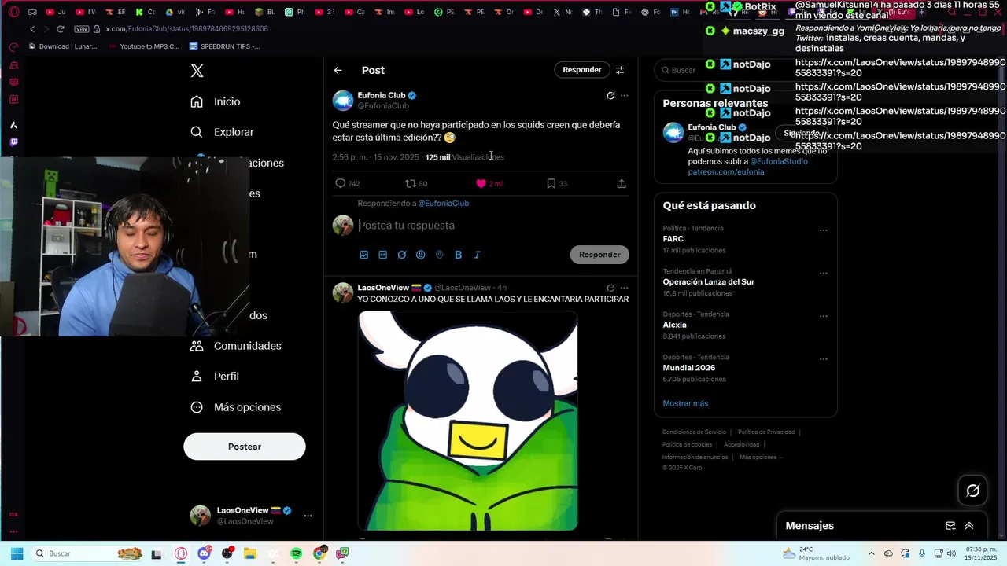The image size is (1007, 566).
Task: Open account menu dots next to LaosOneView
Action: pyautogui.click(x=308, y=516)
